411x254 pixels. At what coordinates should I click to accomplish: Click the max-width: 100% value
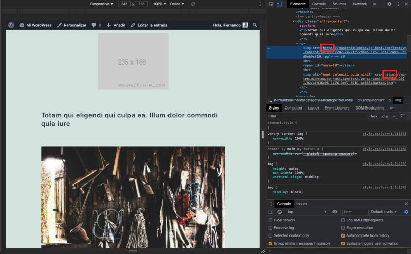299,138
